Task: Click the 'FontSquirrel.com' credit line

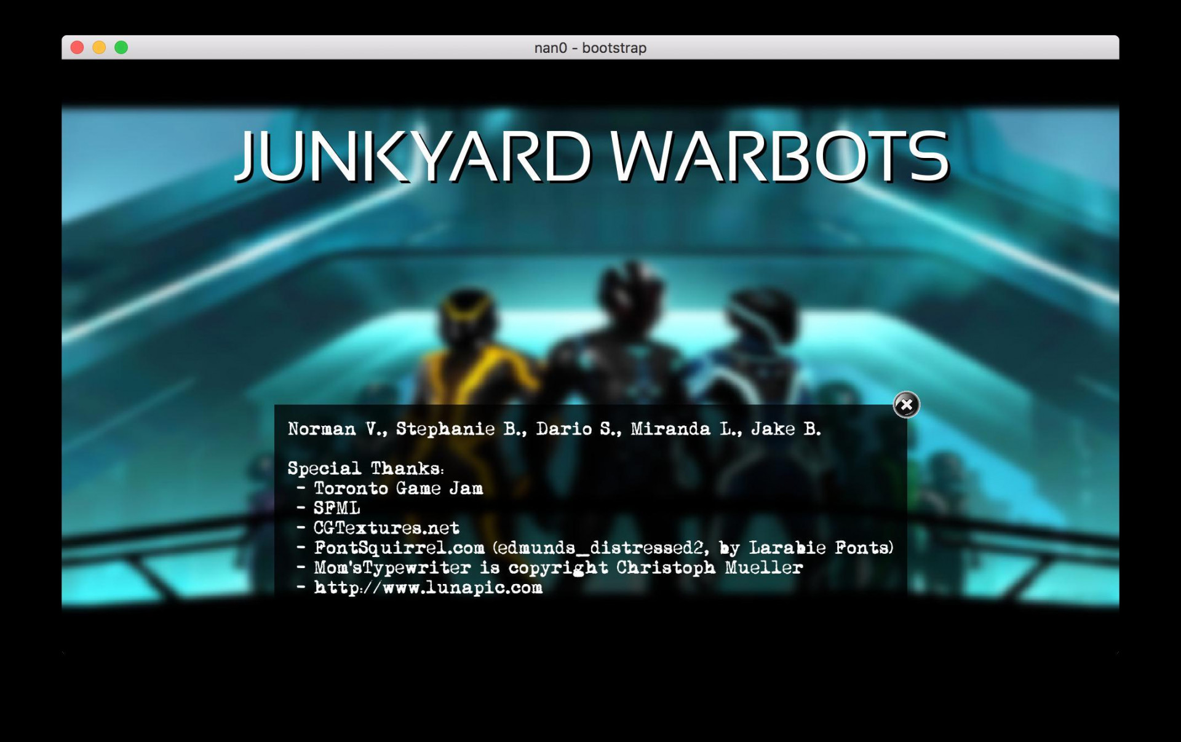Action: click(595, 548)
